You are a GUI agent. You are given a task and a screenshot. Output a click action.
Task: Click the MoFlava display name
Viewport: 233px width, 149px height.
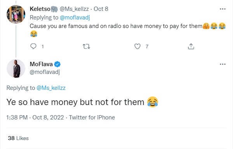point(41,64)
